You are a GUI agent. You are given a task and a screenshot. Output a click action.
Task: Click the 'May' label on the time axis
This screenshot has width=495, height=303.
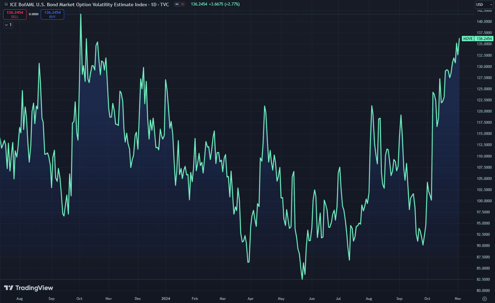(281, 299)
